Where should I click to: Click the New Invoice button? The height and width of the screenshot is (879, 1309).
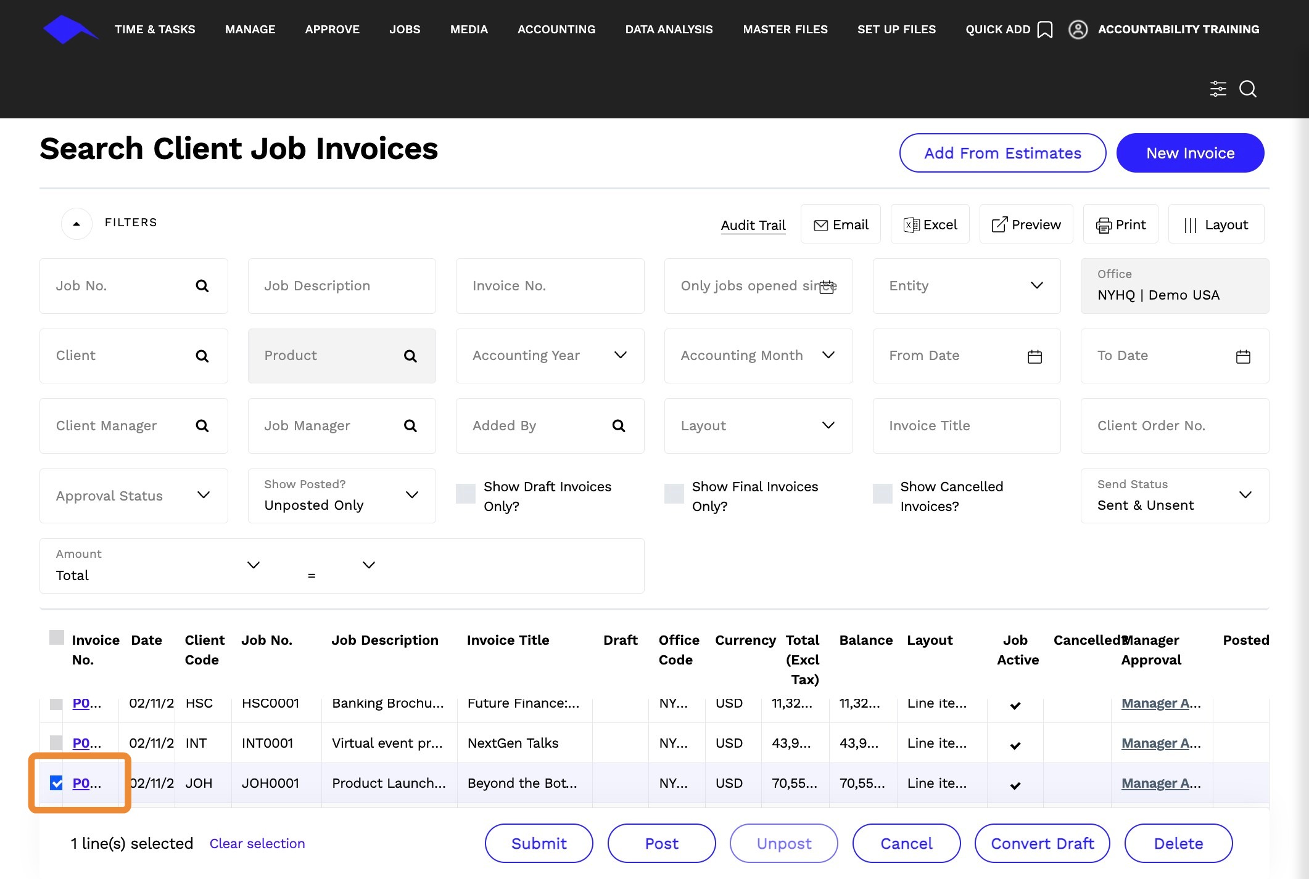1189,153
